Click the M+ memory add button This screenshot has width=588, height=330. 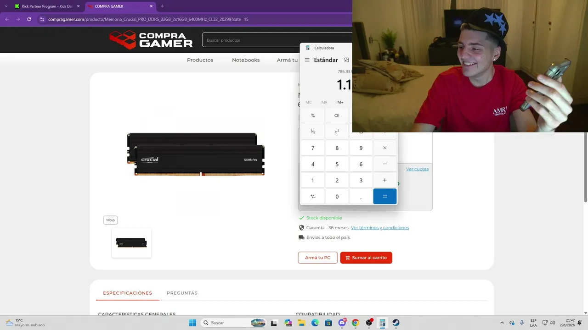pyautogui.click(x=340, y=102)
